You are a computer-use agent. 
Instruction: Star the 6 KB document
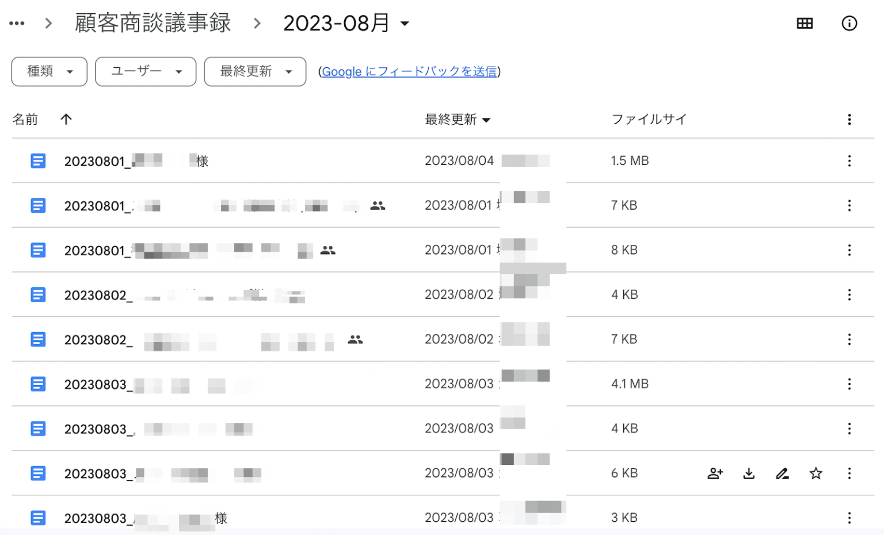click(816, 474)
